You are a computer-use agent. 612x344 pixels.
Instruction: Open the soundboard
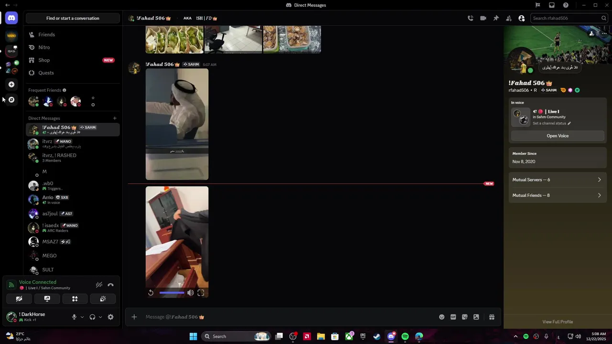(103, 299)
